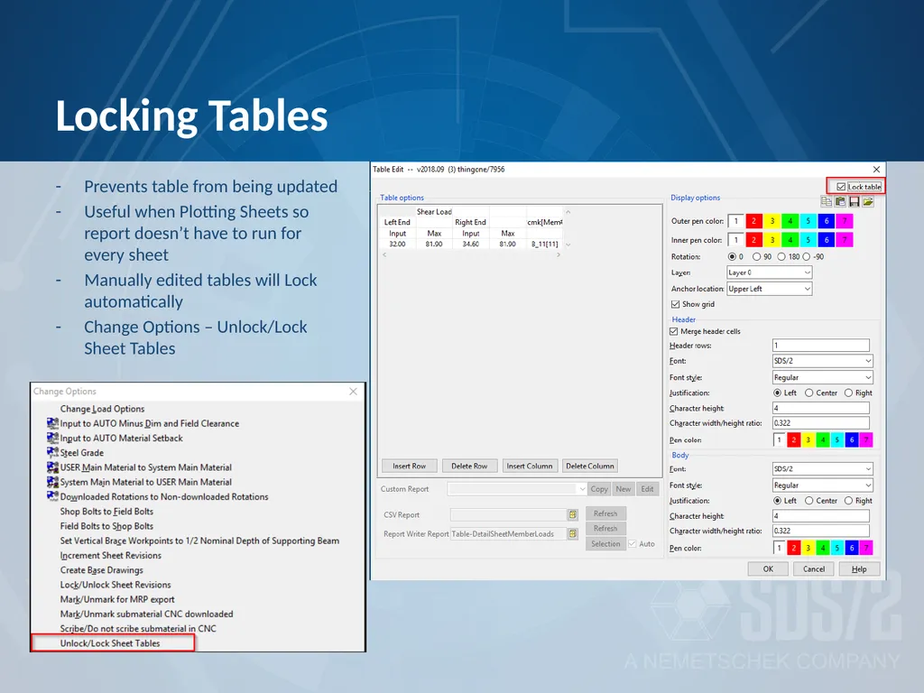924x693 pixels.
Task: Pick blue swatch 6 for Header pen color
Action: click(852, 440)
